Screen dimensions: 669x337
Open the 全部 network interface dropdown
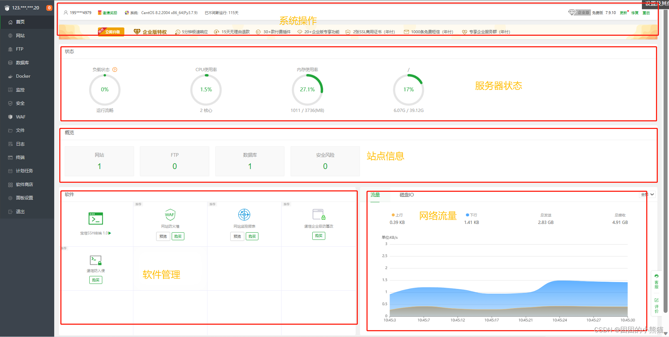(647, 195)
